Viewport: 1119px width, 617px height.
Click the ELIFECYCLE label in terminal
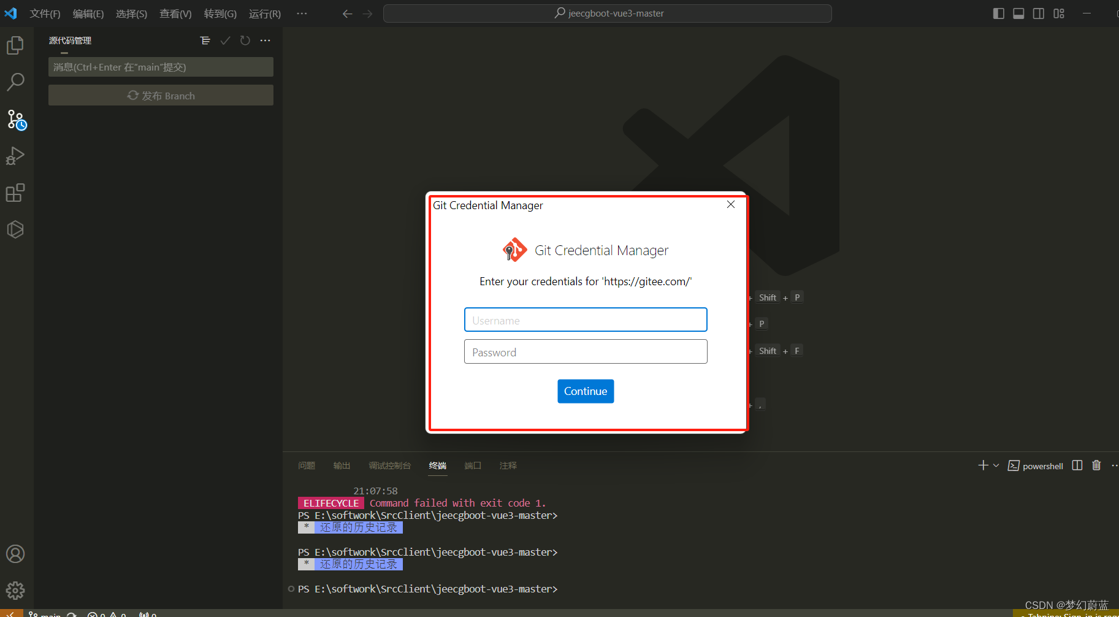(x=331, y=503)
